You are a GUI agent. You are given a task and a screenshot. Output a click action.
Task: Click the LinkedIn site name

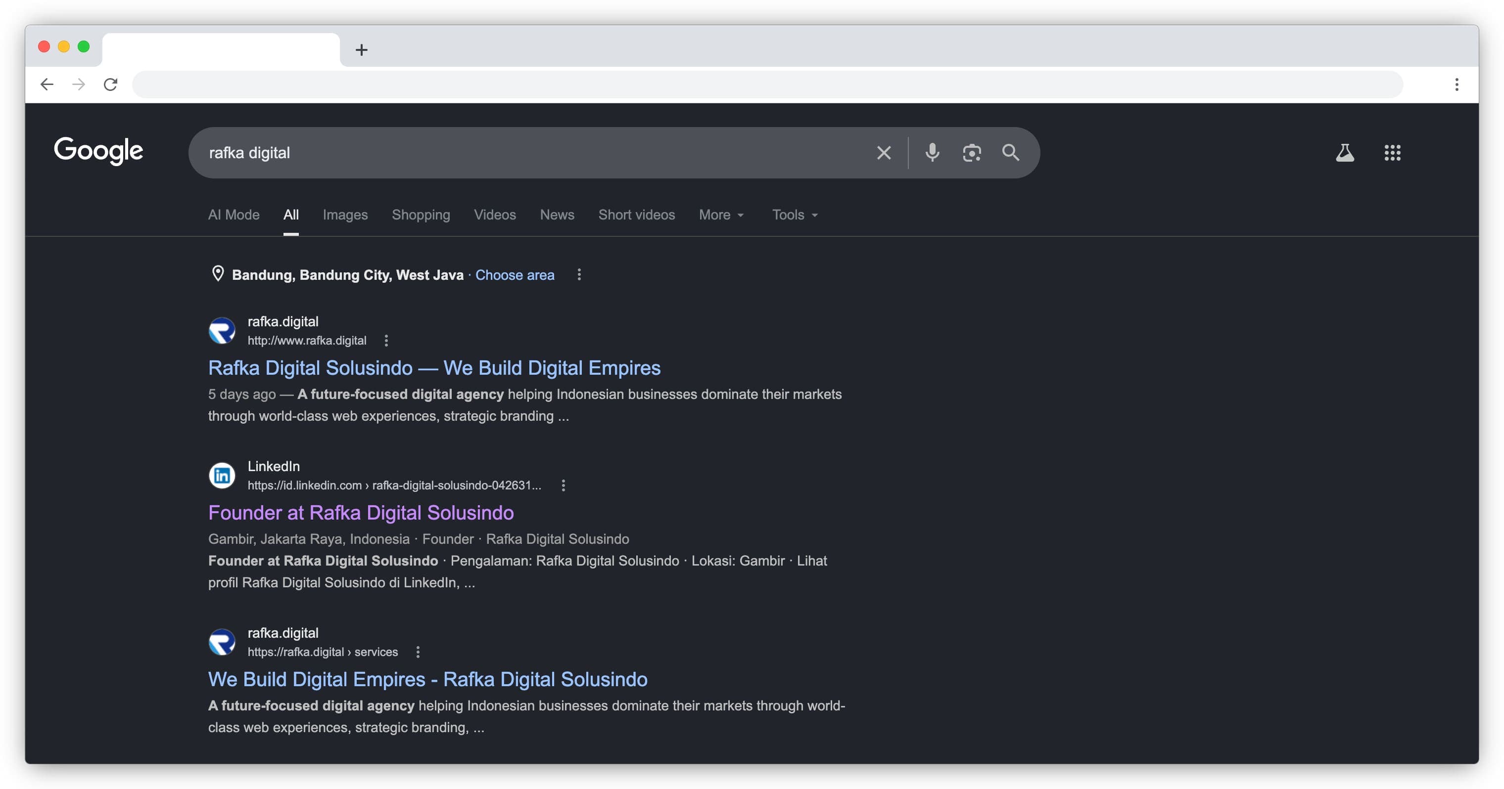273,466
